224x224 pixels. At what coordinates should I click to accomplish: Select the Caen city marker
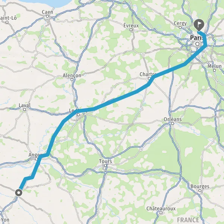click(47, 16)
